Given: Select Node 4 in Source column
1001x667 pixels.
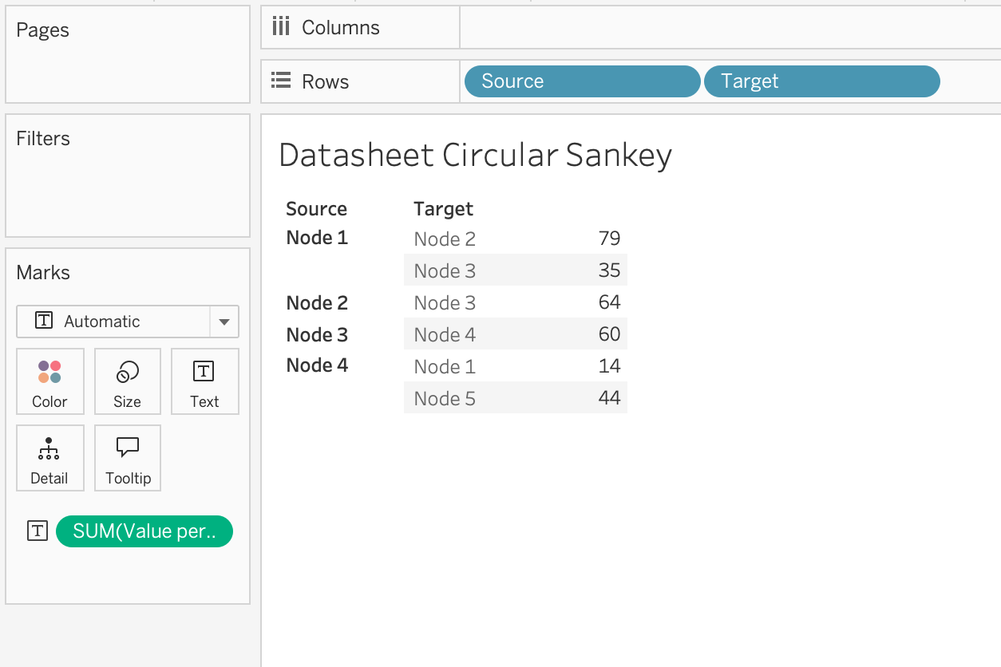Looking at the screenshot, I should pos(317,365).
